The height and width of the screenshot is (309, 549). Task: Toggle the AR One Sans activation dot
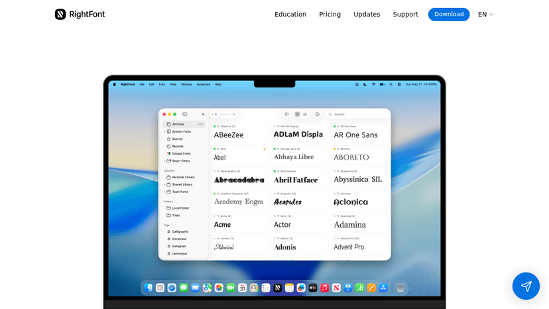[334, 127]
